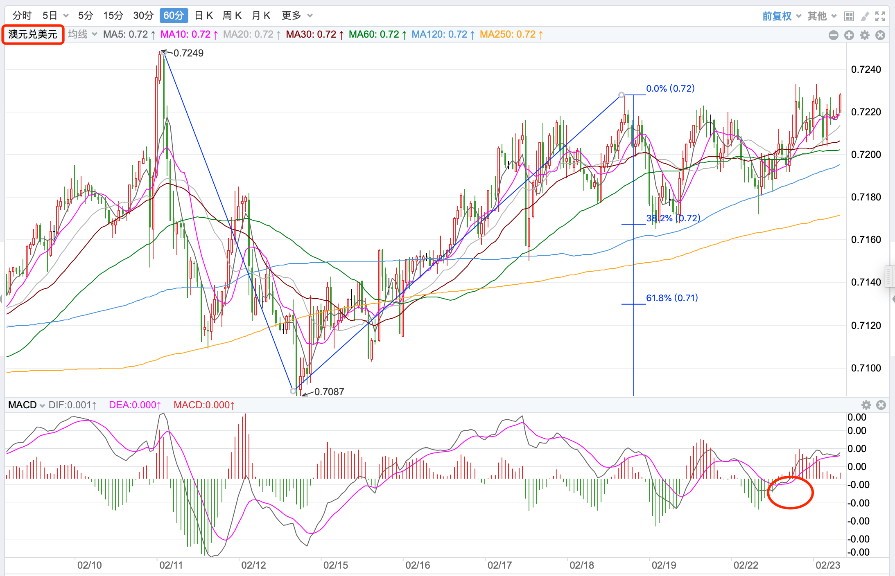Close the main chart indicator overlay
The height and width of the screenshot is (576, 895).
point(880,35)
